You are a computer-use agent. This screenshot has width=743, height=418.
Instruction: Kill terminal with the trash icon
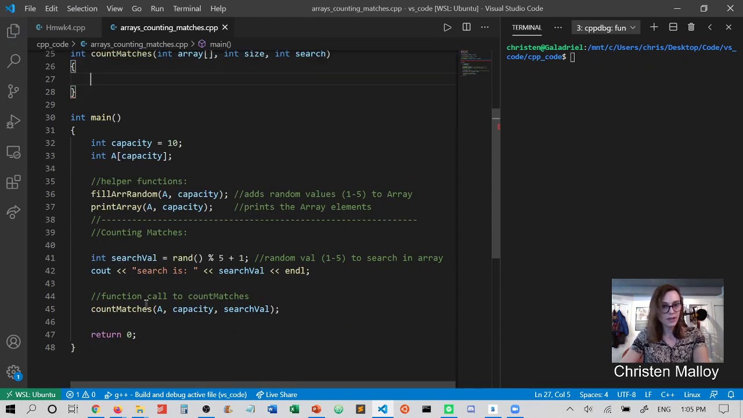click(691, 27)
